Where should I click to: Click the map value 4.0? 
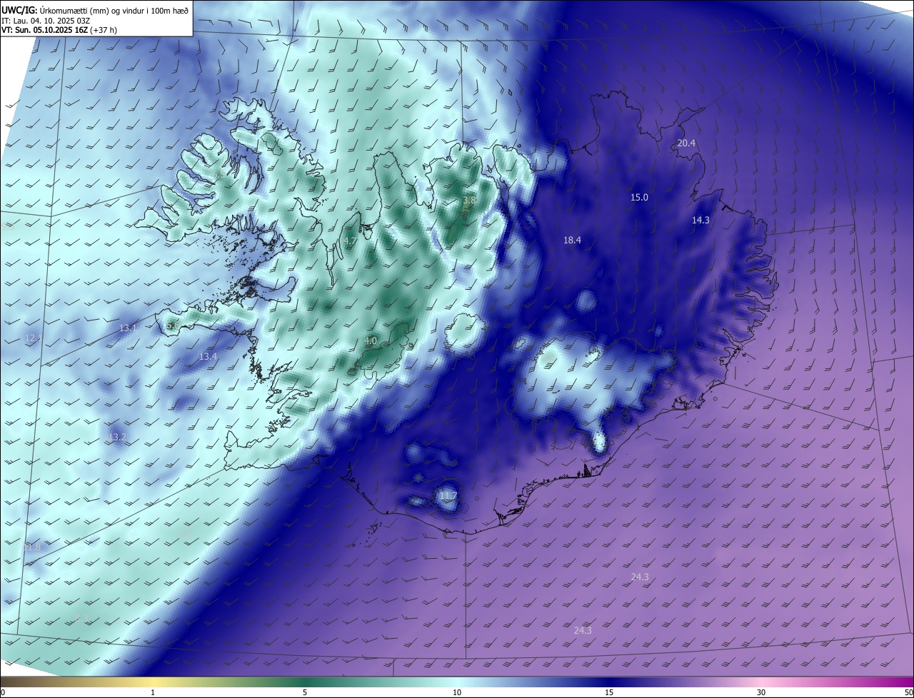(370, 341)
